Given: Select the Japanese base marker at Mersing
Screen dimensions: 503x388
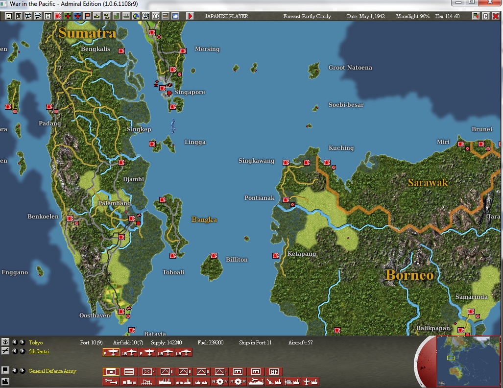Looking at the screenshot, I should click(183, 51).
